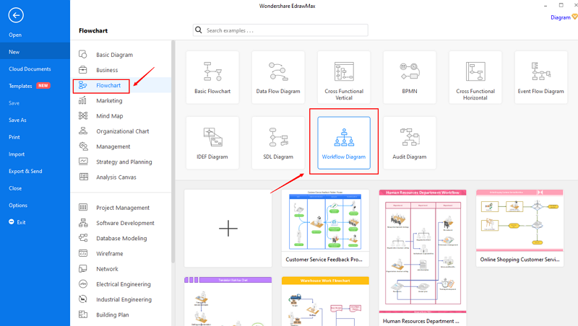Click the Wireframe icon

click(x=83, y=253)
